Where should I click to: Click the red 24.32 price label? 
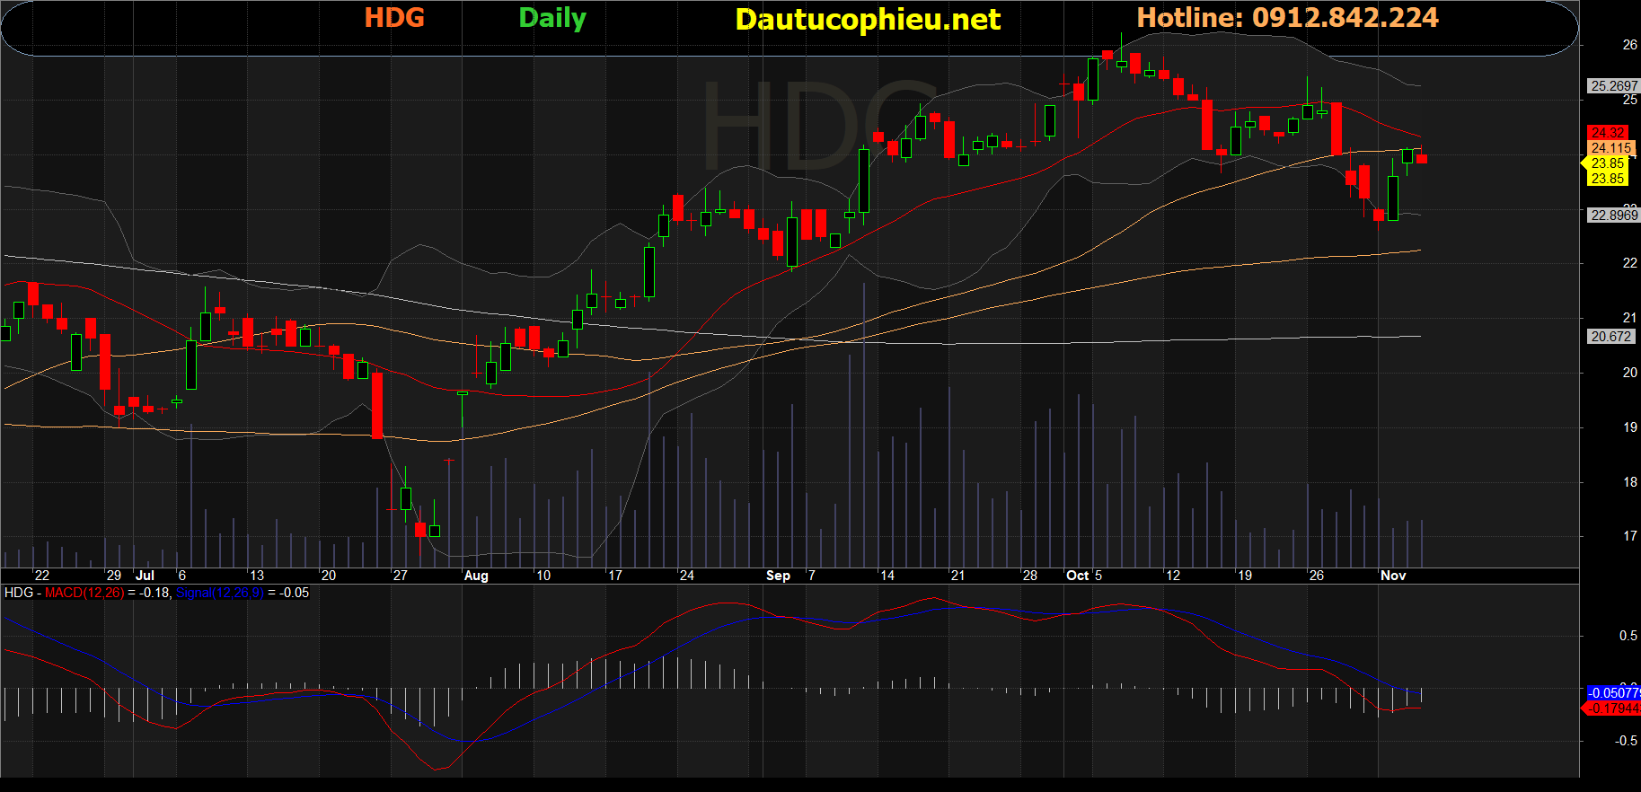[x=1608, y=133]
